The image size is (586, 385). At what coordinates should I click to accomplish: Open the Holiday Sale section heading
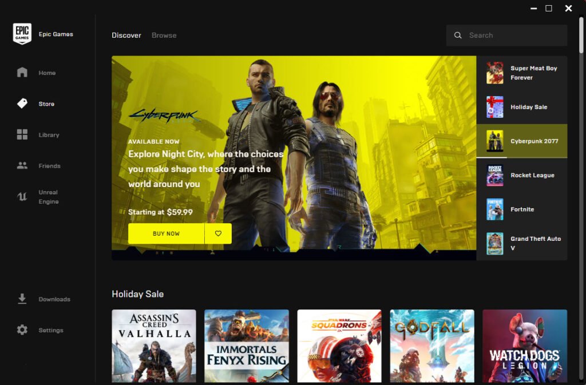click(x=138, y=293)
